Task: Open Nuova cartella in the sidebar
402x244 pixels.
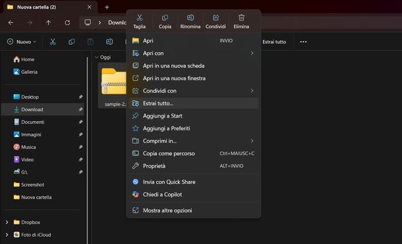Action: [x=42, y=197]
